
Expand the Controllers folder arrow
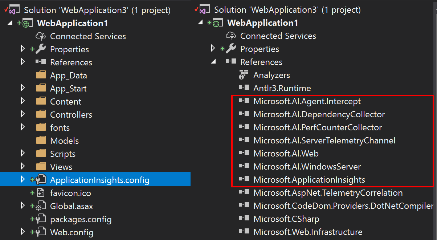pos(23,114)
